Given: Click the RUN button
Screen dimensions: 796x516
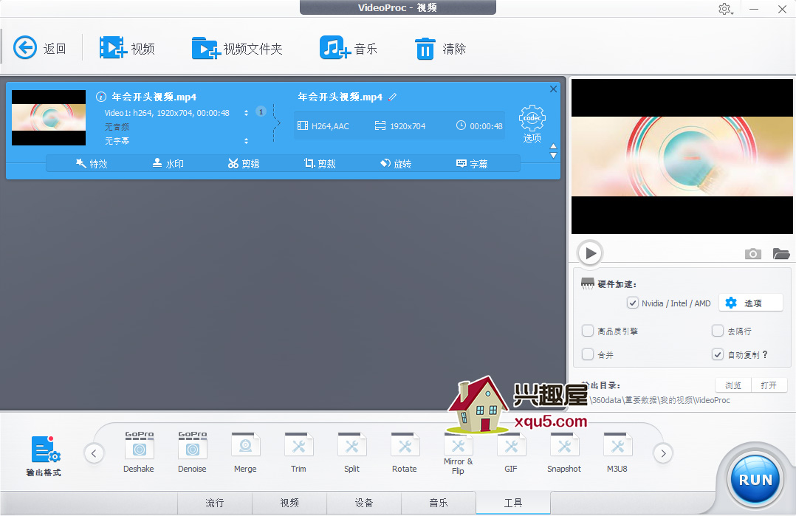Looking at the screenshot, I should pyautogui.click(x=755, y=479).
